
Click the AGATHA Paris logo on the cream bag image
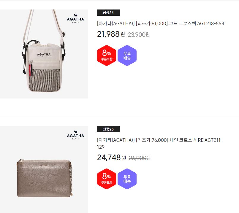[75, 18]
